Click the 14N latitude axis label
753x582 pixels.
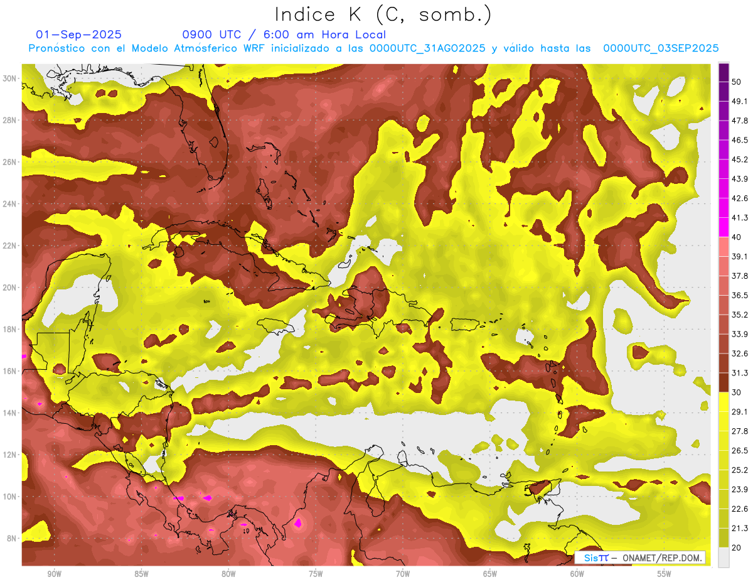9,413
